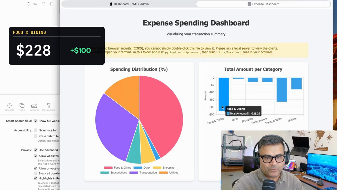Click the $228 amount in overlay card
This screenshot has height=190, width=337.
tap(33, 50)
